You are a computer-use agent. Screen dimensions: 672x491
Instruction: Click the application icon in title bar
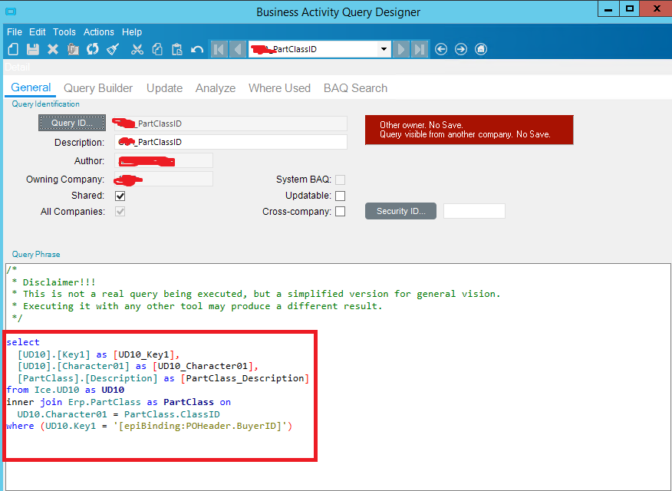(x=10, y=12)
